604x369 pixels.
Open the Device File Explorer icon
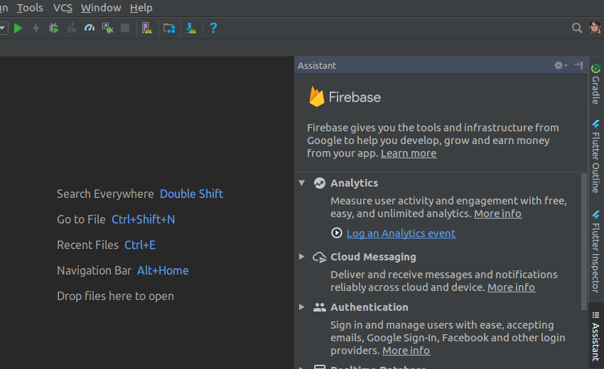pyautogui.click(x=169, y=28)
